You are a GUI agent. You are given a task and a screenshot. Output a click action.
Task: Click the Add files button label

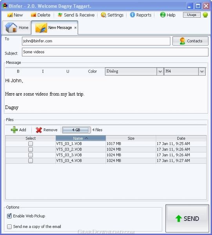[x=23, y=130]
